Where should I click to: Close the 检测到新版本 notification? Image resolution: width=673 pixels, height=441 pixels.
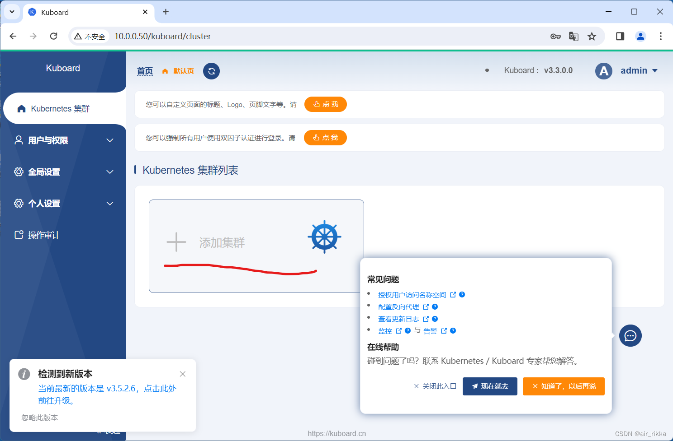(183, 374)
